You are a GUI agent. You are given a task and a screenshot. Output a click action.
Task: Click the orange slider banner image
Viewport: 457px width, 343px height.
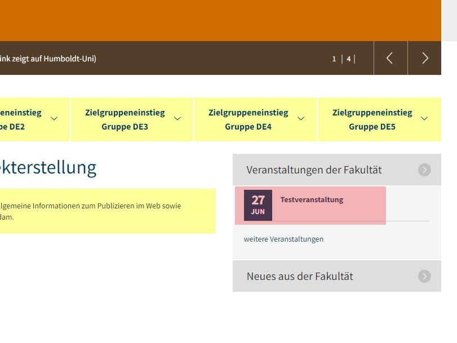pyautogui.click(x=220, y=20)
